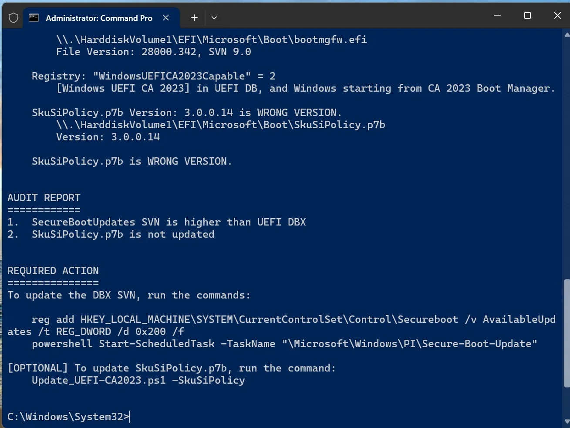Click the scrollbar up arrow

pos(567,34)
